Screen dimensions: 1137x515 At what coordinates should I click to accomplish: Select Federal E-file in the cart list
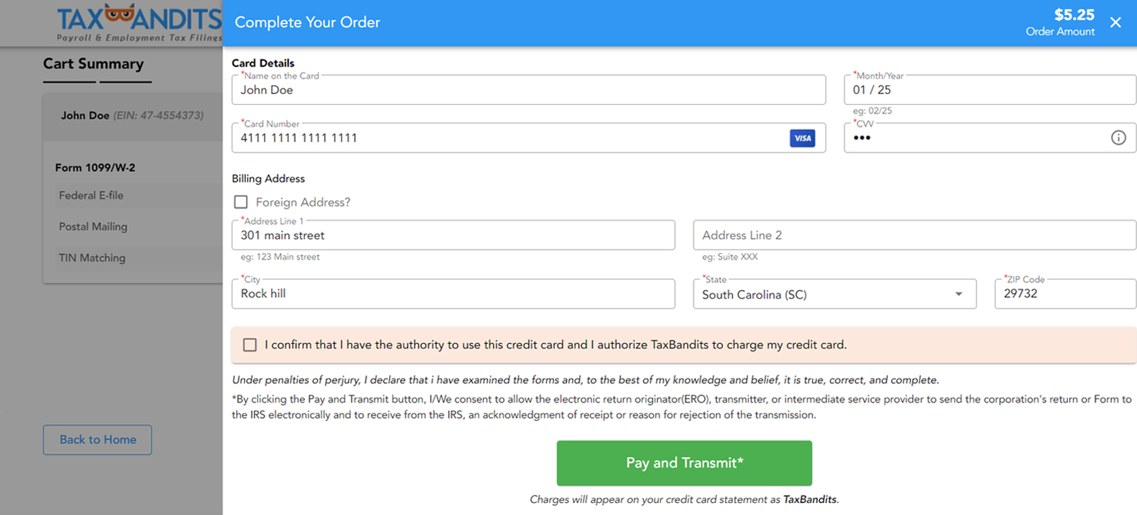tap(91, 195)
